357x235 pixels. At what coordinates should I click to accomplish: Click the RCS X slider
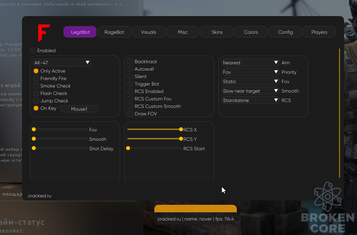point(155,129)
